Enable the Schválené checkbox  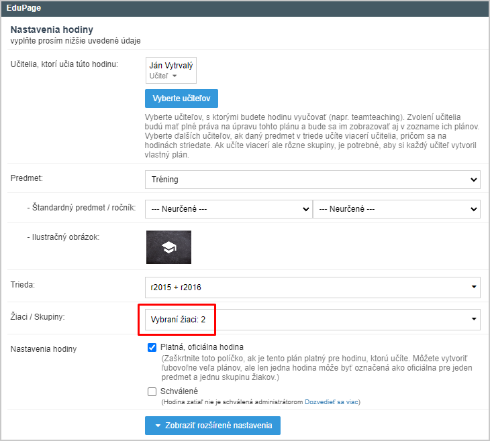click(x=152, y=391)
